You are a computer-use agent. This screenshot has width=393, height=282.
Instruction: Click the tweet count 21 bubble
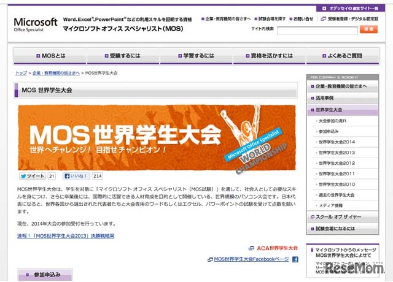(x=52, y=176)
